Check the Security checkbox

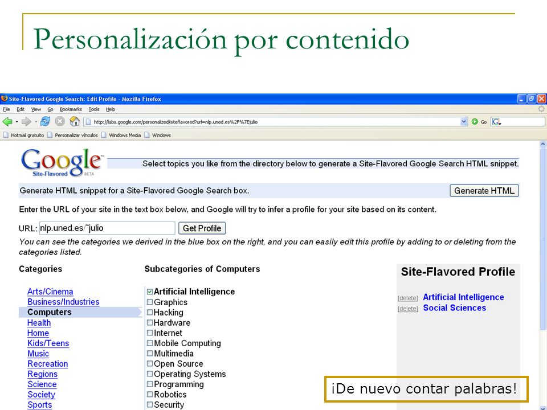click(150, 404)
